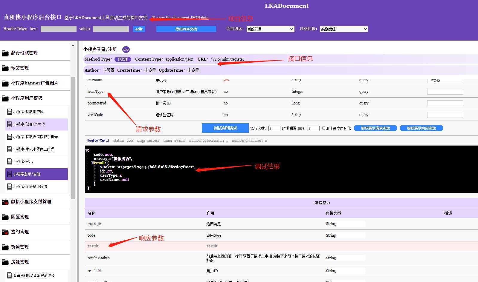The width and height of the screenshot is (478, 282).
Task: Click sidebar scroll-up arrow
Action: pyautogui.click(x=73, y=45)
